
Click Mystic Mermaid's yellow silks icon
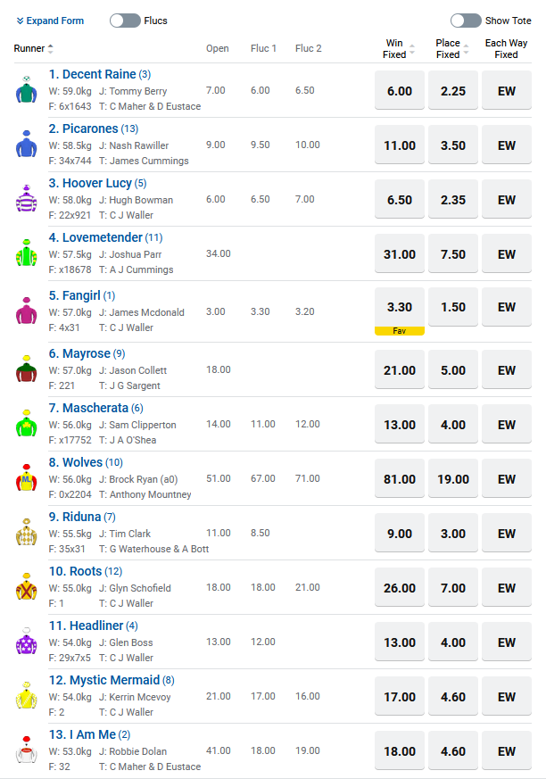point(27,696)
